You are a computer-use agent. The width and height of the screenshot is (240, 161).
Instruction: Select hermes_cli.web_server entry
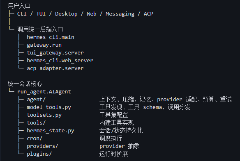(x=60, y=61)
